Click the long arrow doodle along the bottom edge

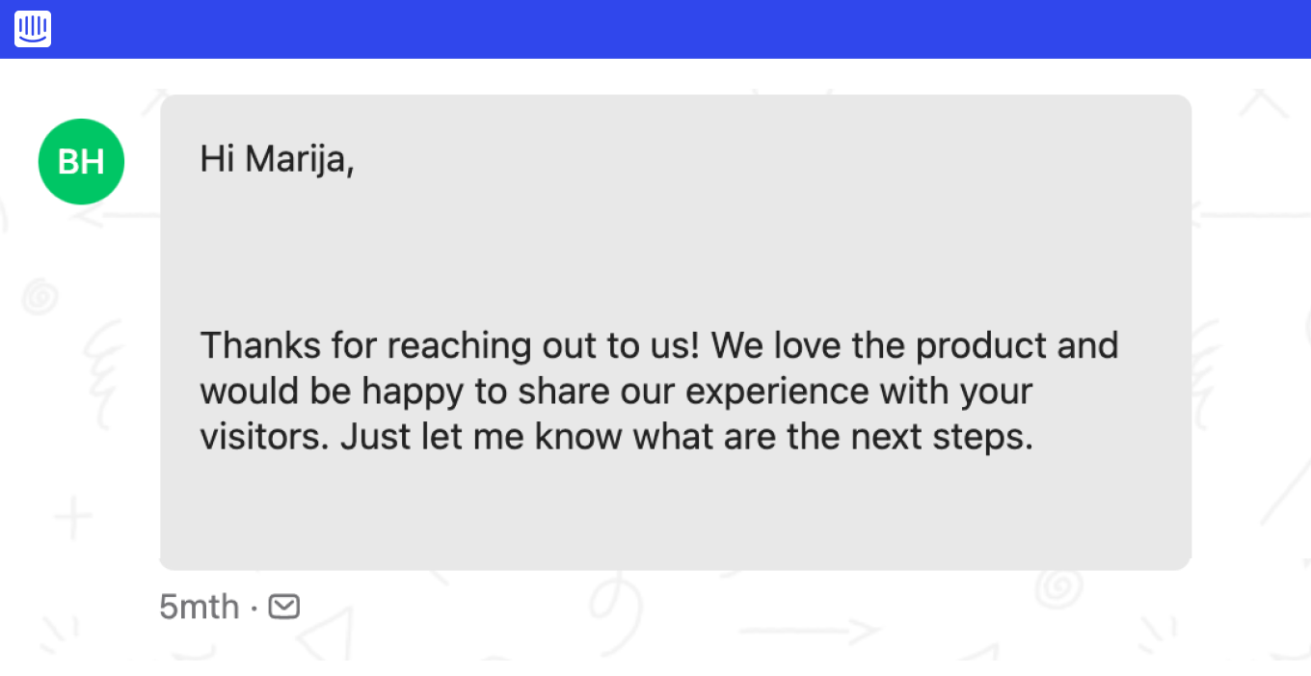(810, 633)
